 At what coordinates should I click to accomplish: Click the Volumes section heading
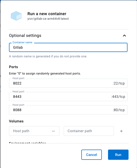click(x=16, y=121)
